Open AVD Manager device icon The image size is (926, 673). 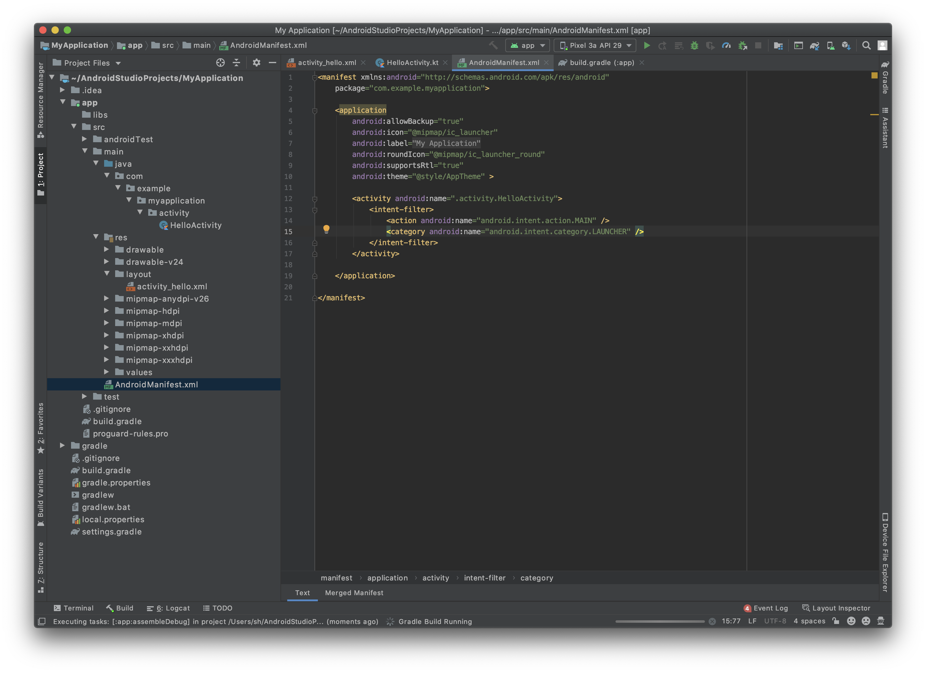[x=830, y=46]
